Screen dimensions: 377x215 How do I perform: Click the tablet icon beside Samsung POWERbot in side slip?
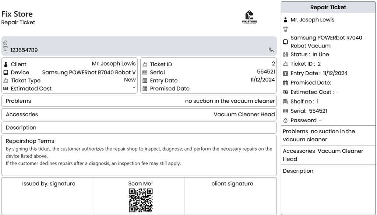point(285,42)
